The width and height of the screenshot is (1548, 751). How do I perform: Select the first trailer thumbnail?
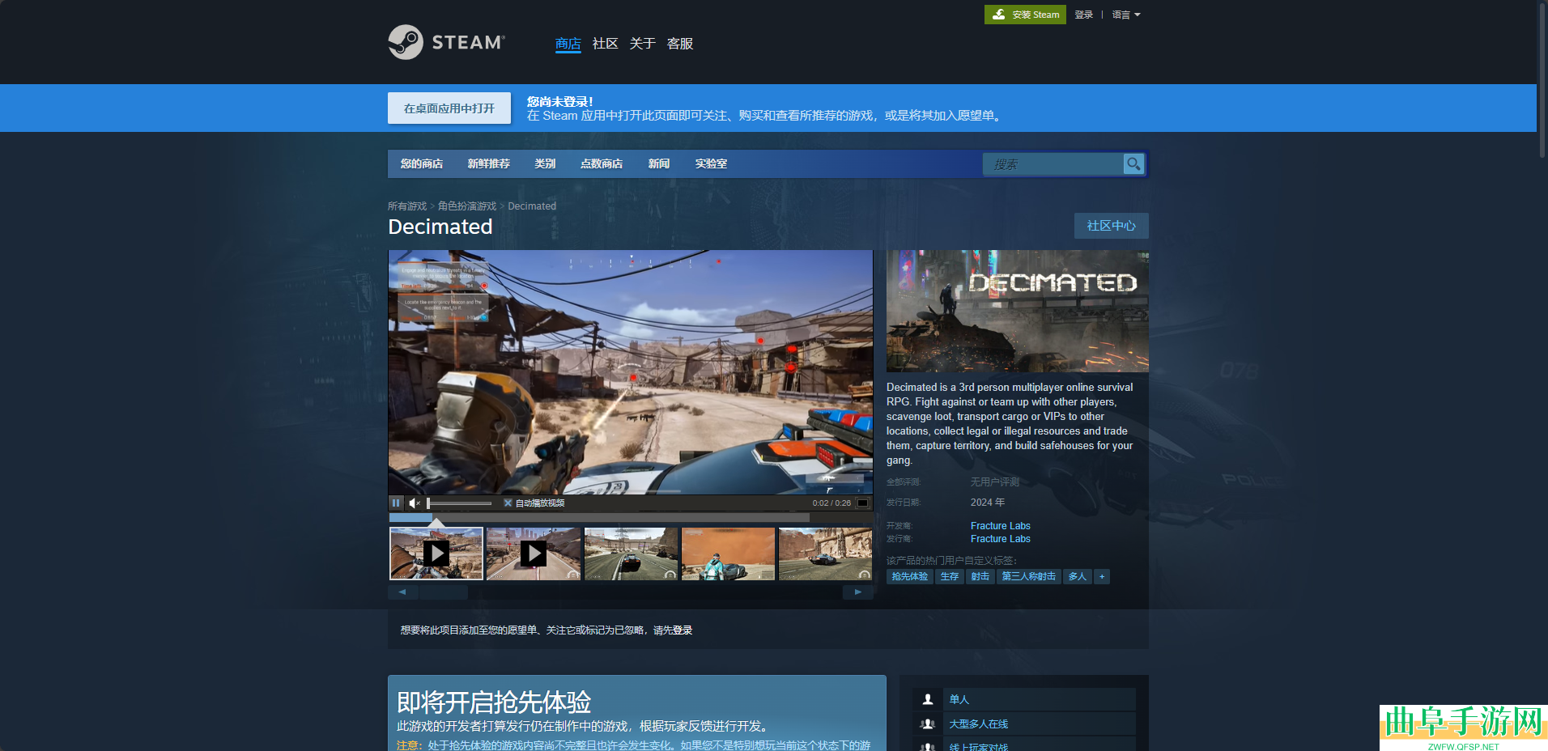[x=436, y=554]
